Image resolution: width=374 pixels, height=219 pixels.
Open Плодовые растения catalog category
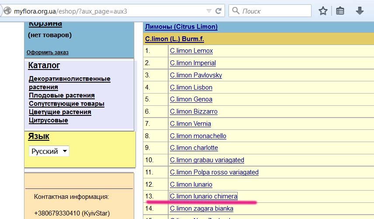(62, 95)
